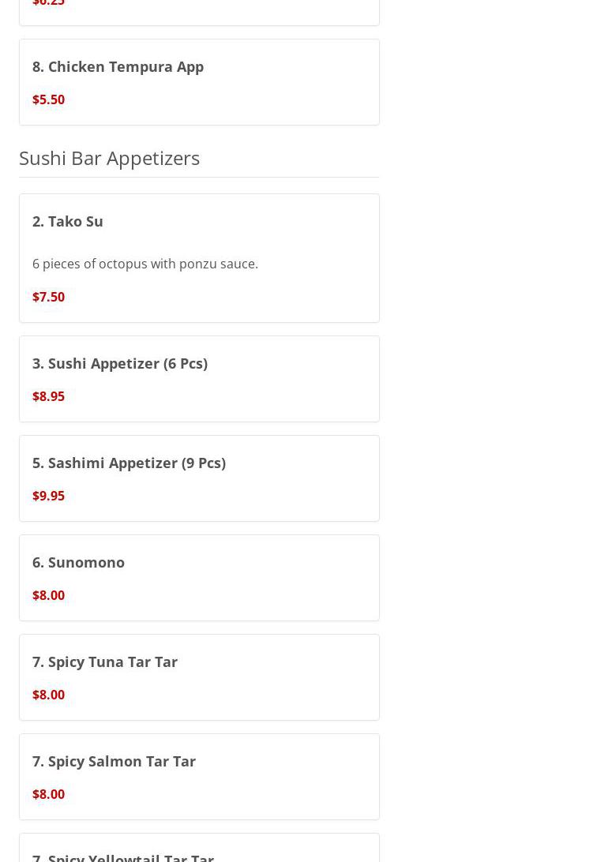Image resolution: width=608 pixels, height=862 pixels.
Task: Click the partially visible $6.25 price
Action: 48,4
